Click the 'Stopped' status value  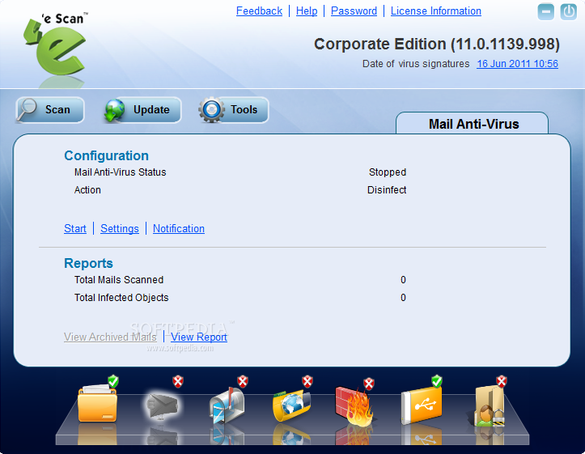tap(388, 172)
